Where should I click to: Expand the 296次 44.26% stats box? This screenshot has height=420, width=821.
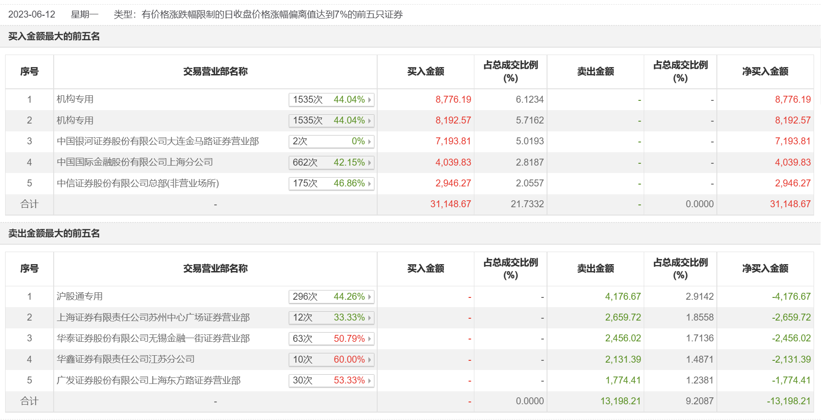tap(331, 296)
